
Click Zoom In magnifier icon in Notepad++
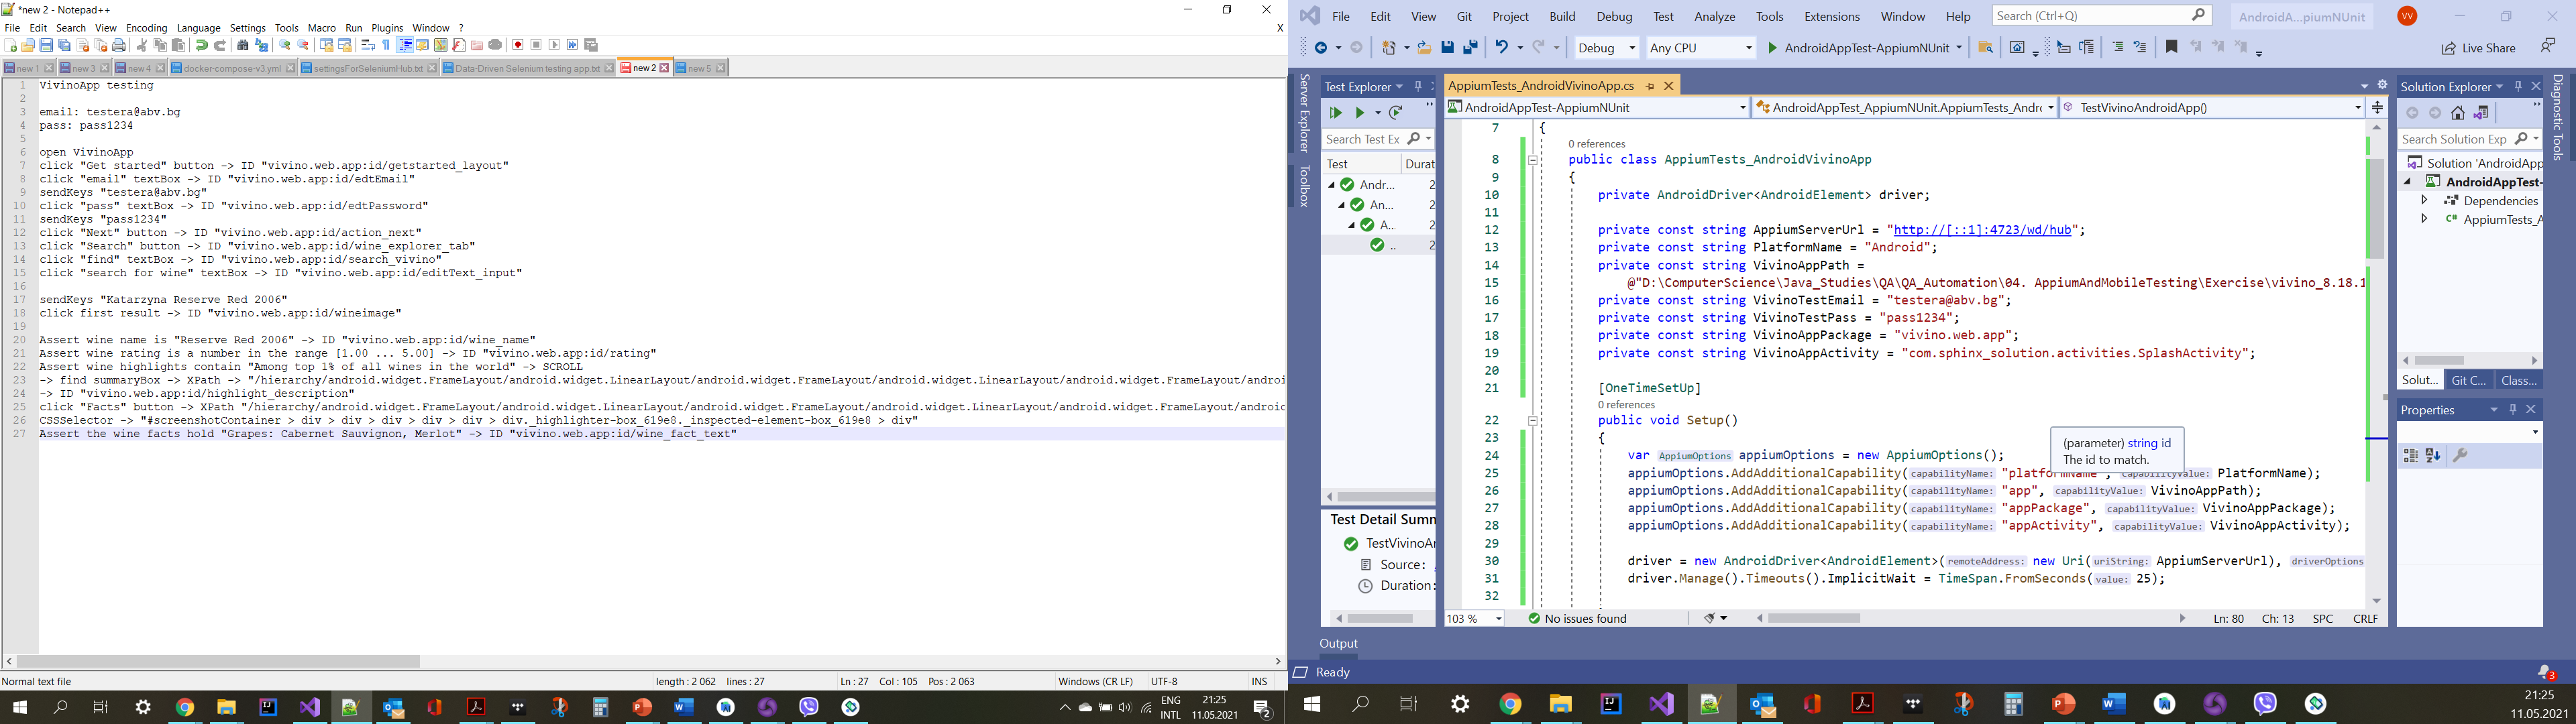pyautogui.click(x=285, y=45)
